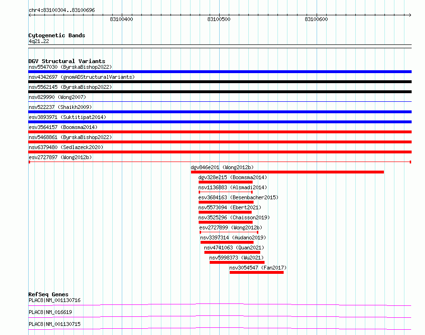425x335 pixels.
Task: Click the red bar under nsv5468861
Action: (220, 142)
